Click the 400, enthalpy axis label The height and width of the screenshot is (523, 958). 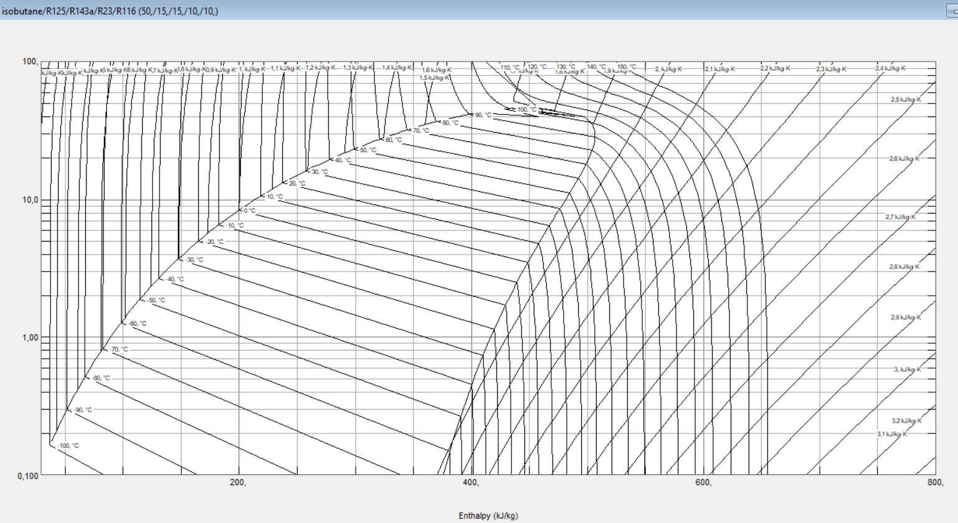470,483
